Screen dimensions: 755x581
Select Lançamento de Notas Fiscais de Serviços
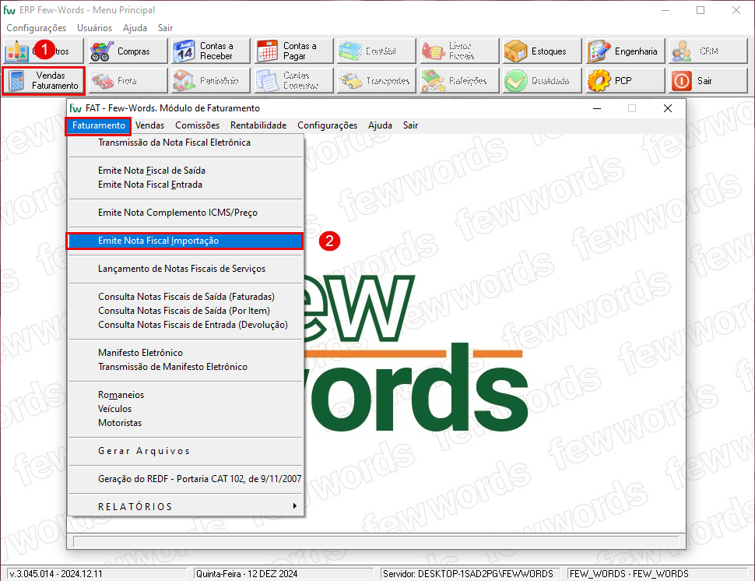click(185, 269)
